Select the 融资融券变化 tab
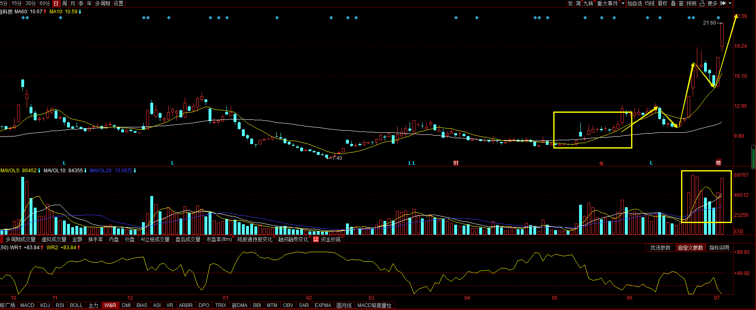 pyautogui.click(x=293, y=239)
